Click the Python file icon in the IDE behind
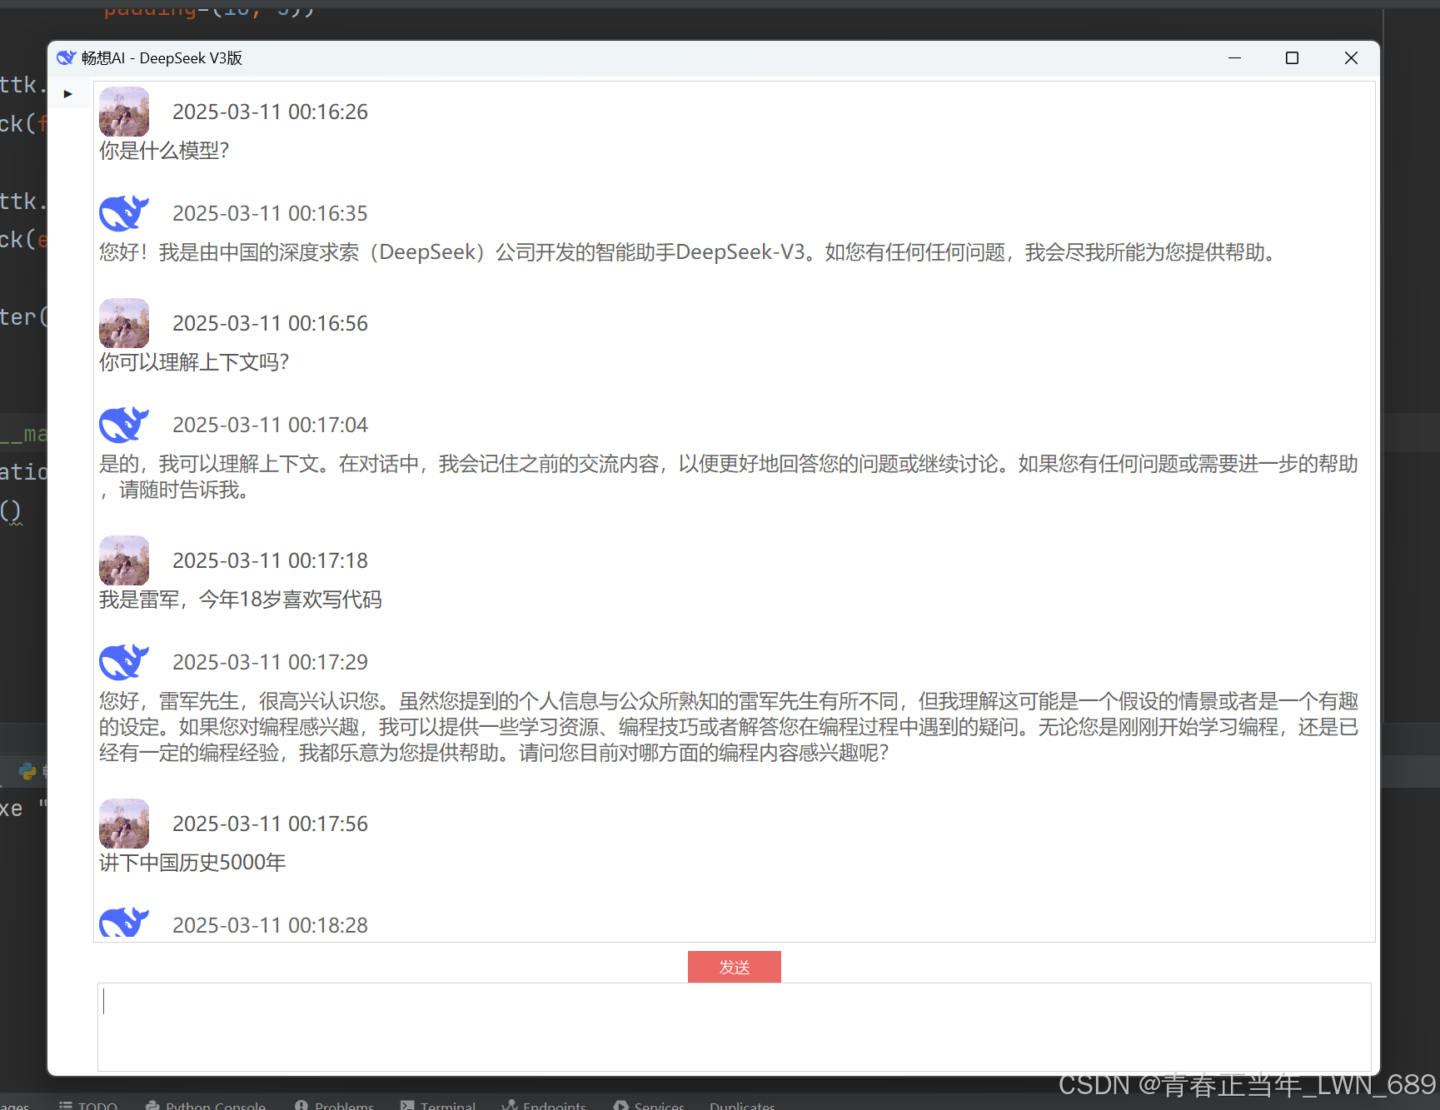 tap(28, 771)
